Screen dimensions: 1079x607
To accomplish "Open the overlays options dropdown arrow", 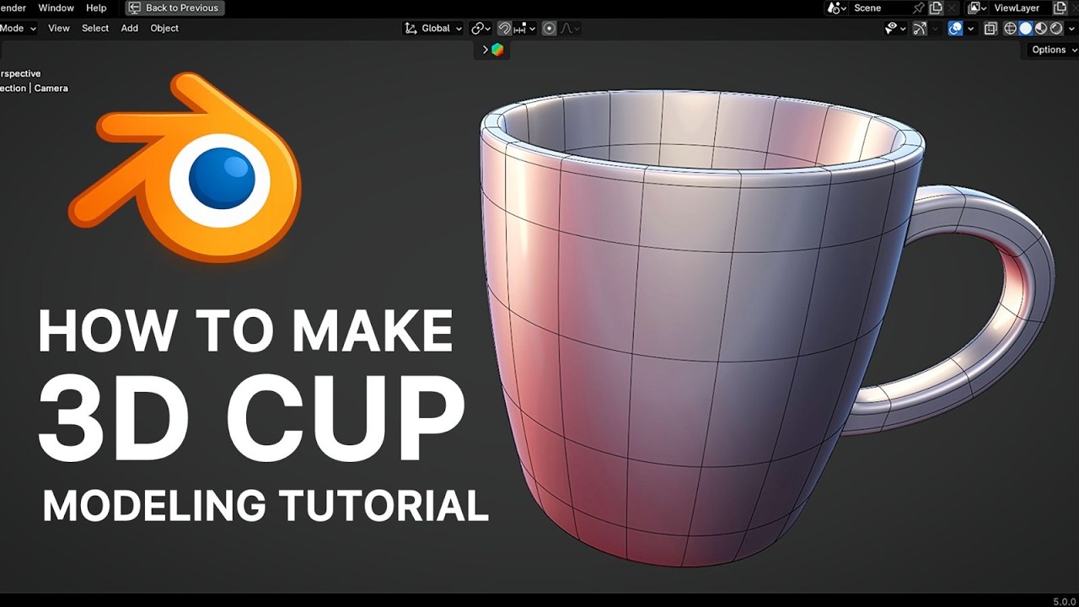I will (971, 28).
